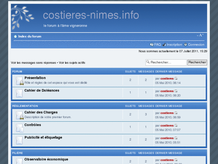The height and width of the screenshot is (164, 218).
Task: Open the Connexion login link
Action: click(196, 45)
